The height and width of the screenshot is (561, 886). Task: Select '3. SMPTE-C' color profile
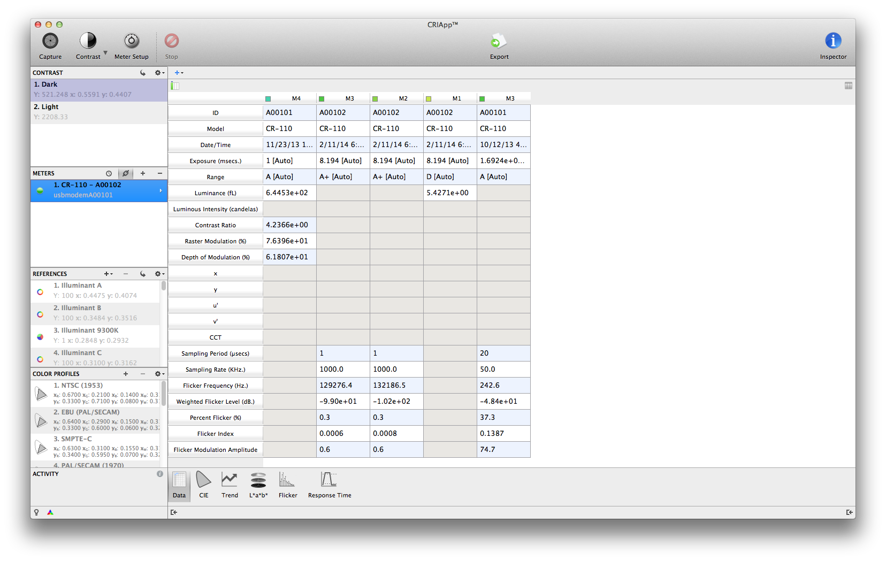point(95,448)
